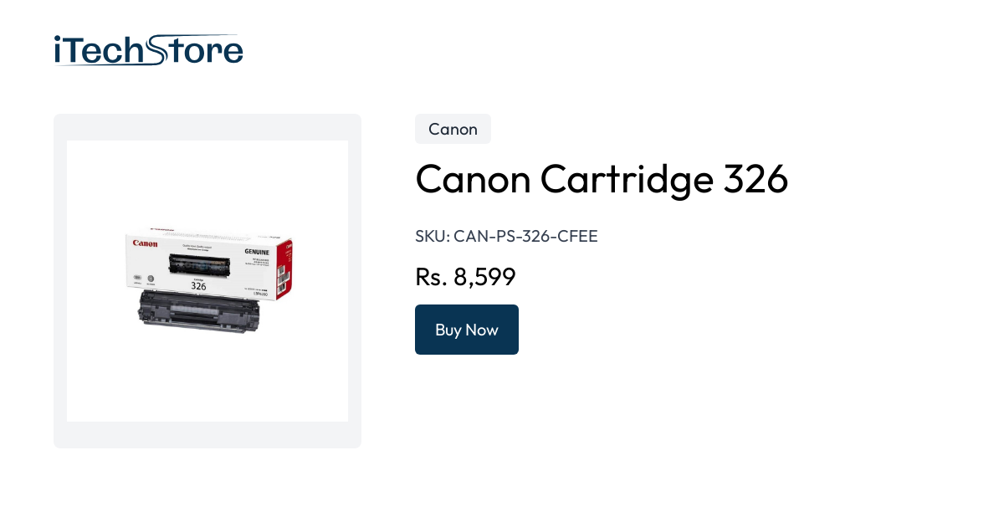
Task: Click the iTechStore logo
Action: [x=148, y=50]
